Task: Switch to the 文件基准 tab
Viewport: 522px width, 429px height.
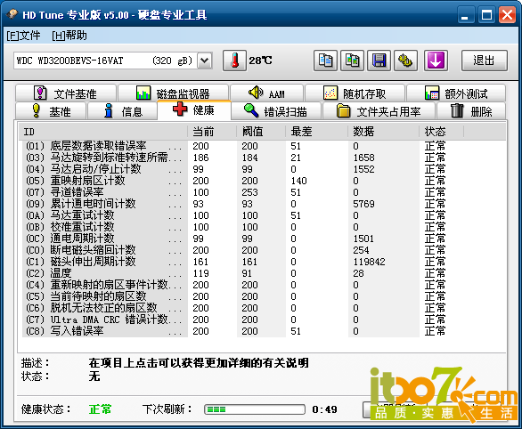Action: [x=66, y=93]
